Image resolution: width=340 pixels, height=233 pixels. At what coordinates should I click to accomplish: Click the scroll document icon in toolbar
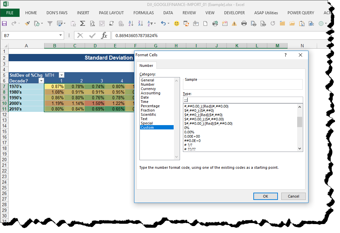pyautogui.click(x=112, y=23)
